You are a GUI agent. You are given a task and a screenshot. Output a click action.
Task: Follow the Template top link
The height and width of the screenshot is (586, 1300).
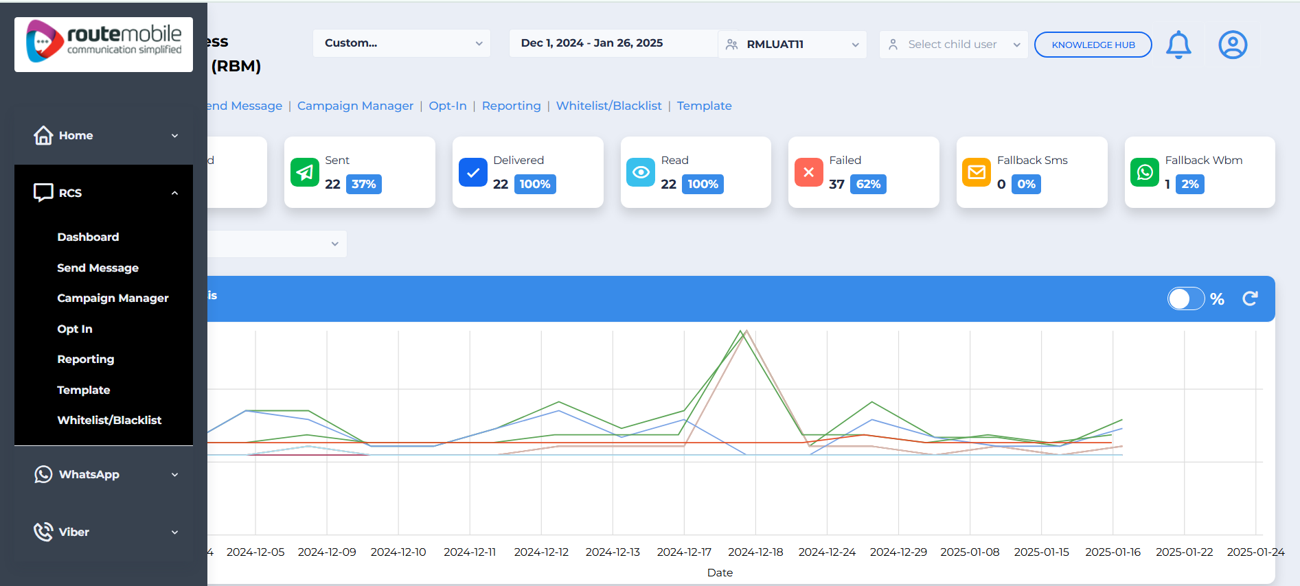click(x=705, y=106)
